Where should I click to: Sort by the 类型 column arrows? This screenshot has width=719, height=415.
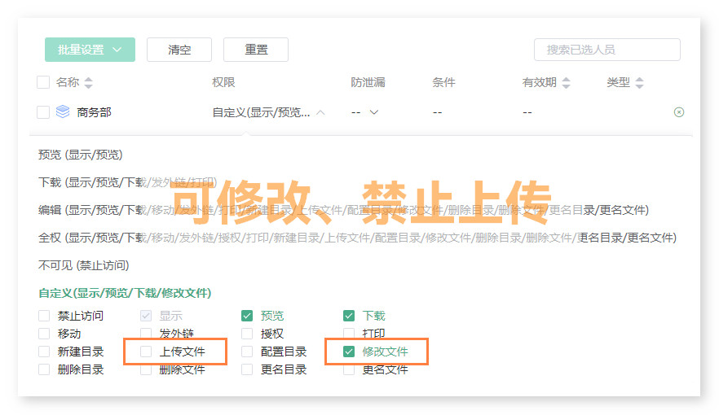(640, 83)
